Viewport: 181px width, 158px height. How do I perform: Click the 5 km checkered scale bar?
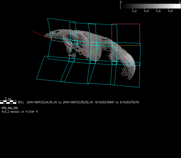8,102
